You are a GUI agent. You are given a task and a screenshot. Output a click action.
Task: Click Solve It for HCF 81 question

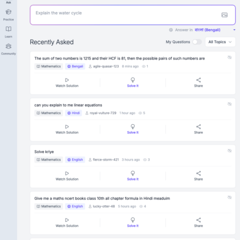[133, 82]
